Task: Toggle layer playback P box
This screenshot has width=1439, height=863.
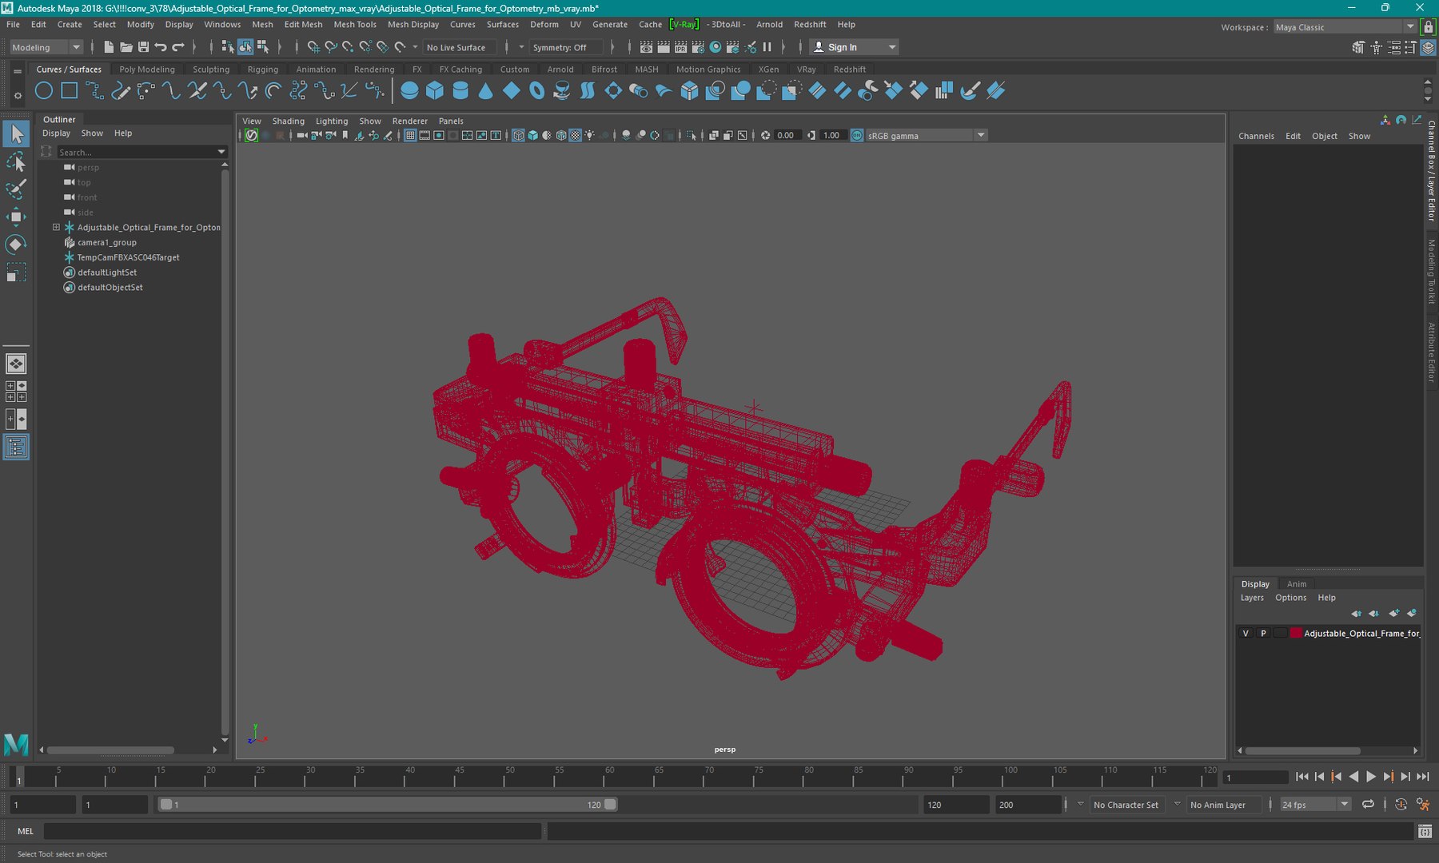Action: point(1263,633)
